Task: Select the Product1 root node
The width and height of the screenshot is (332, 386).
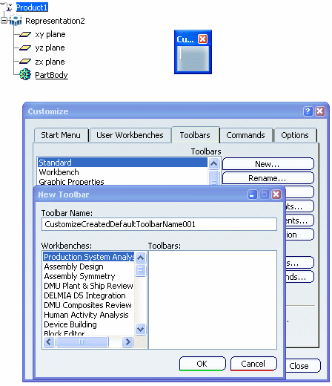Action: pos(32,7)
